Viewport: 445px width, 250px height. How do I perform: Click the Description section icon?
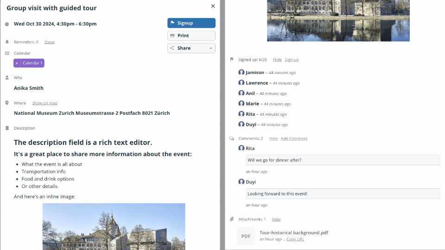pos(7,128)
